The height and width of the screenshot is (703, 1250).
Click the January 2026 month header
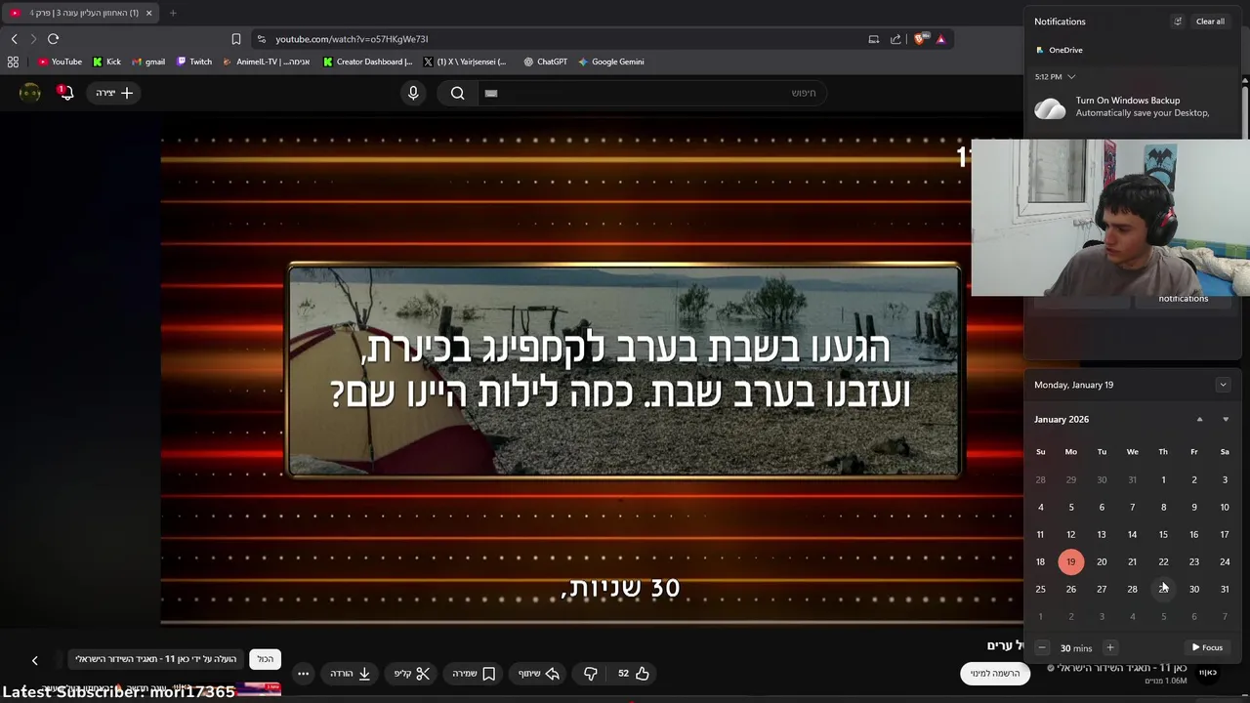[1062, 419]
